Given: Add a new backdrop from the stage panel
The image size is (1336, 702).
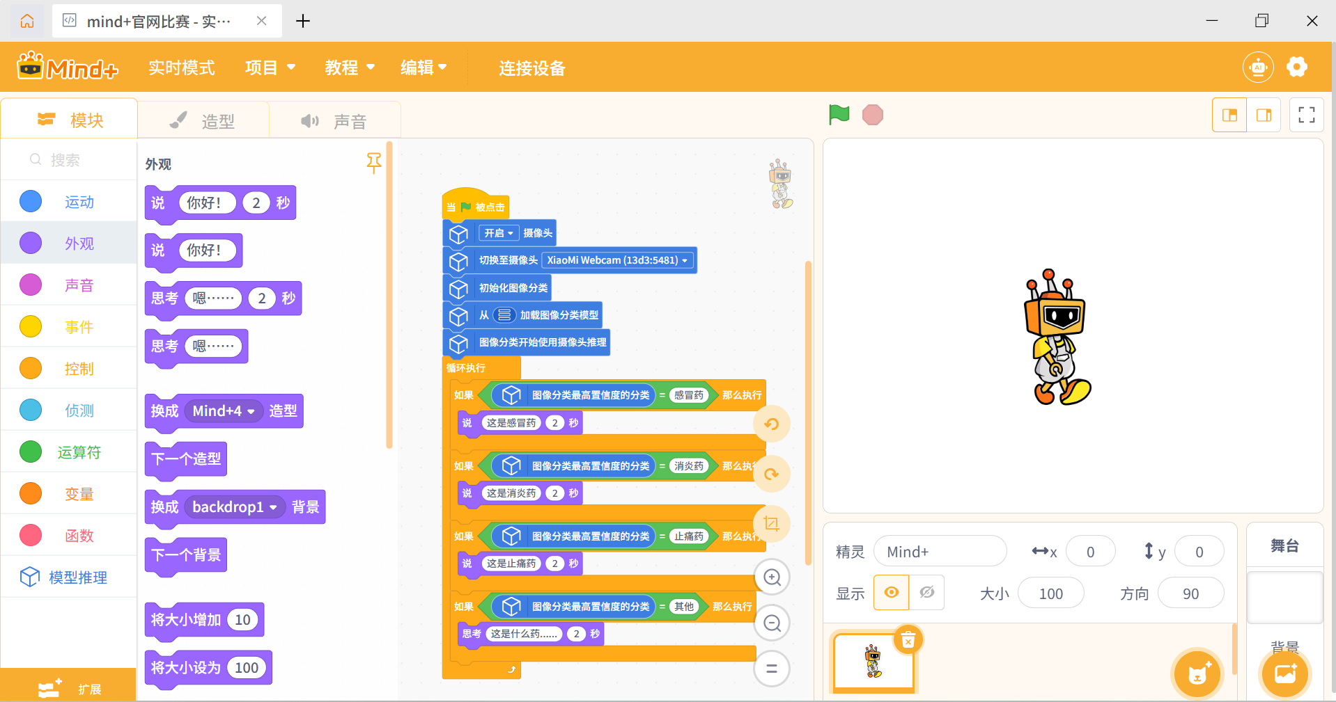Looking at the screenshot, I should click(1284, 673).
